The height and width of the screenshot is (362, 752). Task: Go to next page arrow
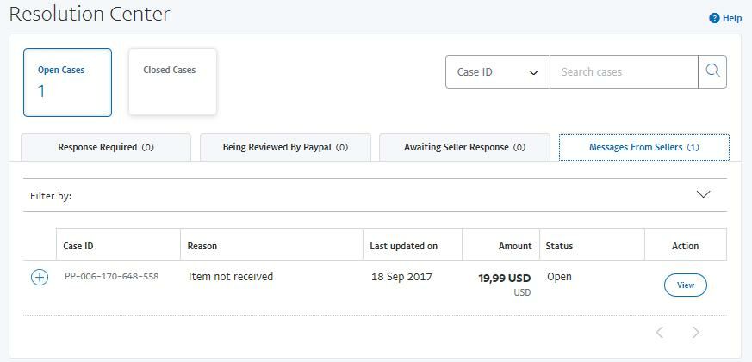(x=696, y=332)
